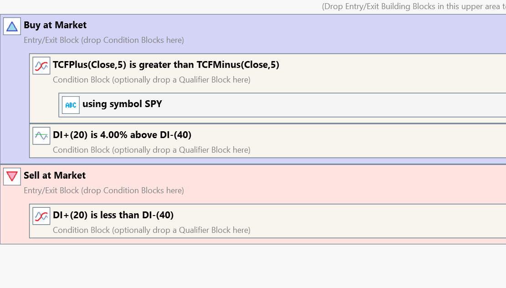
Task: Click the red triangle Sell at Market icon
Action: 12,176
